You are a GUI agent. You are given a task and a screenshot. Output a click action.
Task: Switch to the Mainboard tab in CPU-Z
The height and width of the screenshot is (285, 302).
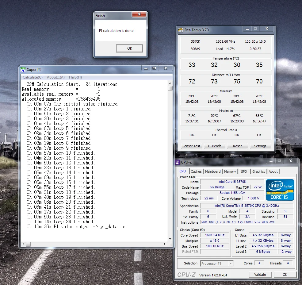pyautogui.click(x=213, y=171)
